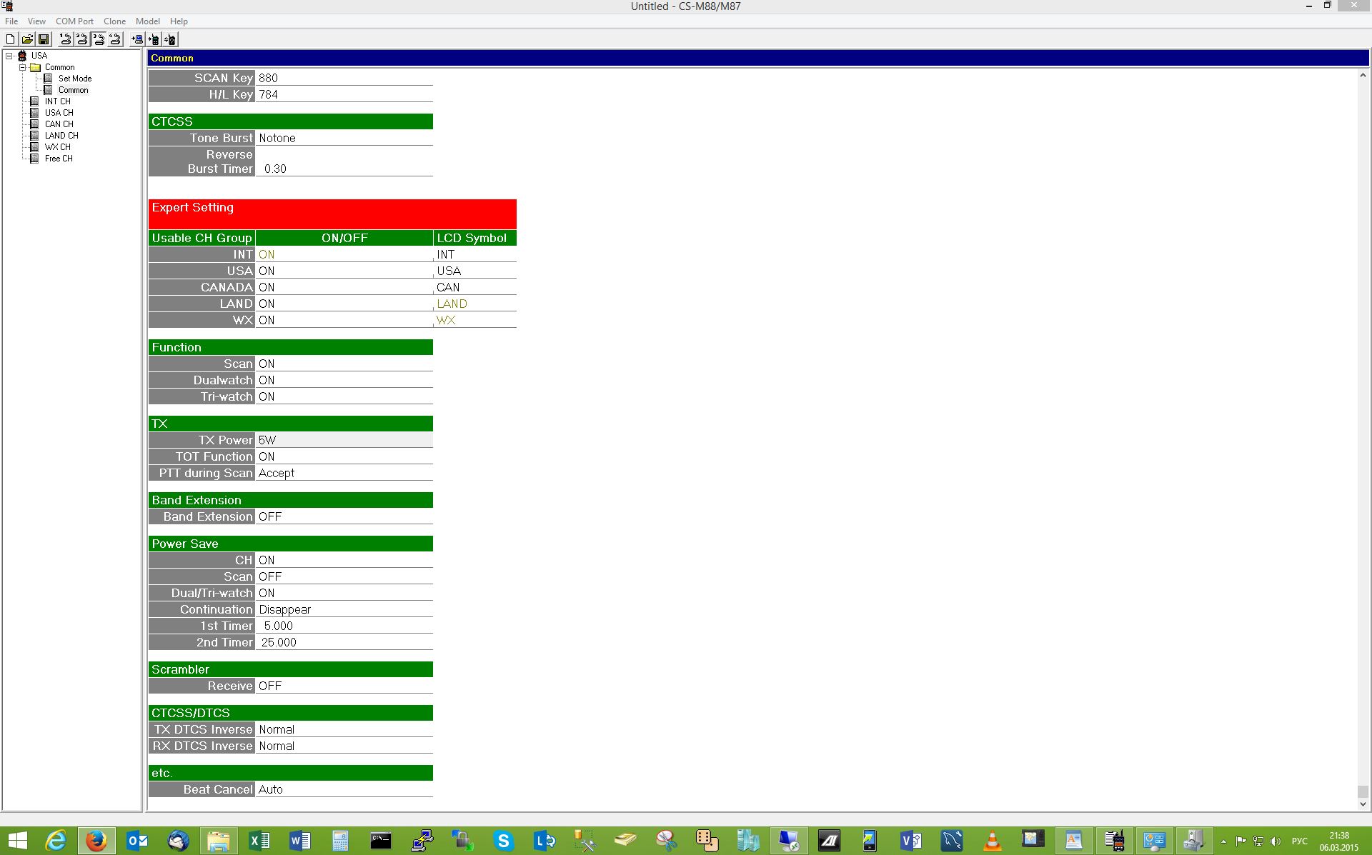This screenshot has height=855, width=1372.
Task: Open the TX Power 5W value dropdown
Action: tap(343, 440)
